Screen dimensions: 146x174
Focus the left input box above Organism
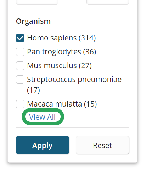pyautogui.click(x=37, y=2)
